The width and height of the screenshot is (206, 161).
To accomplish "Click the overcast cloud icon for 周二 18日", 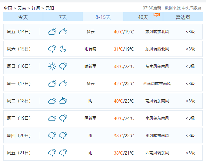I will tap(52, 101).
